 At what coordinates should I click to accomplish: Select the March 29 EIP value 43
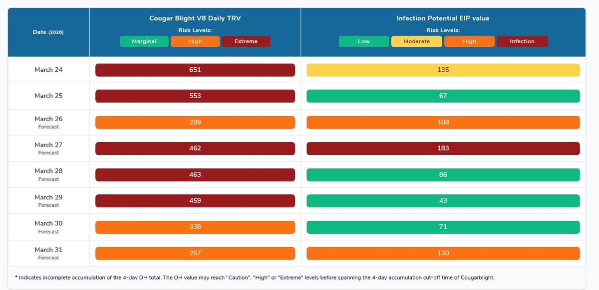pyautogui.click(x=443, y=200)
